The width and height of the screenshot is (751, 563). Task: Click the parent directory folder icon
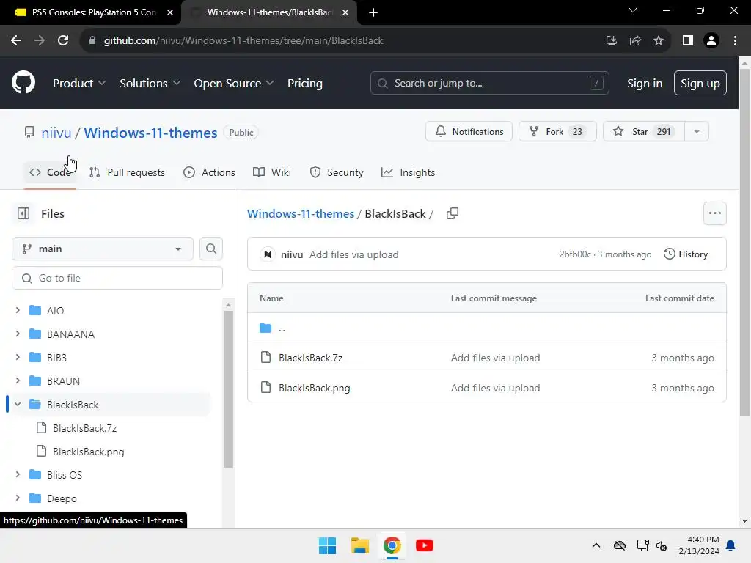pos(265,328)
